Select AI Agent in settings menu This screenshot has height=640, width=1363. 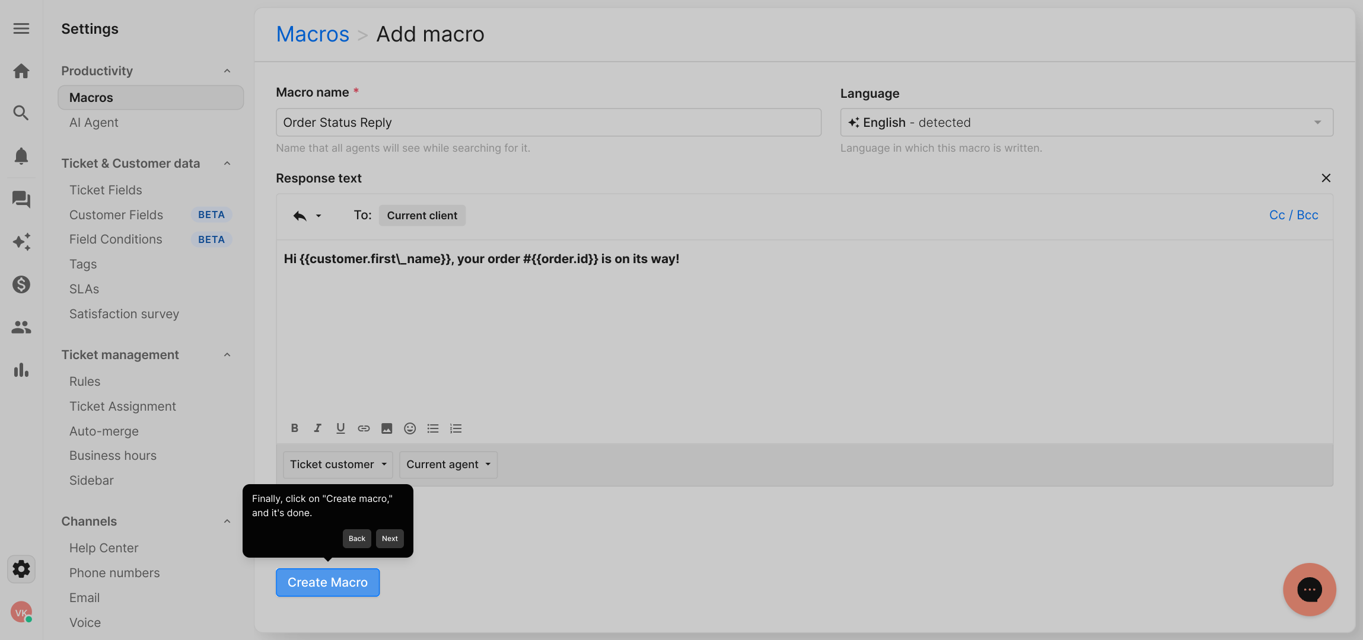94,123
